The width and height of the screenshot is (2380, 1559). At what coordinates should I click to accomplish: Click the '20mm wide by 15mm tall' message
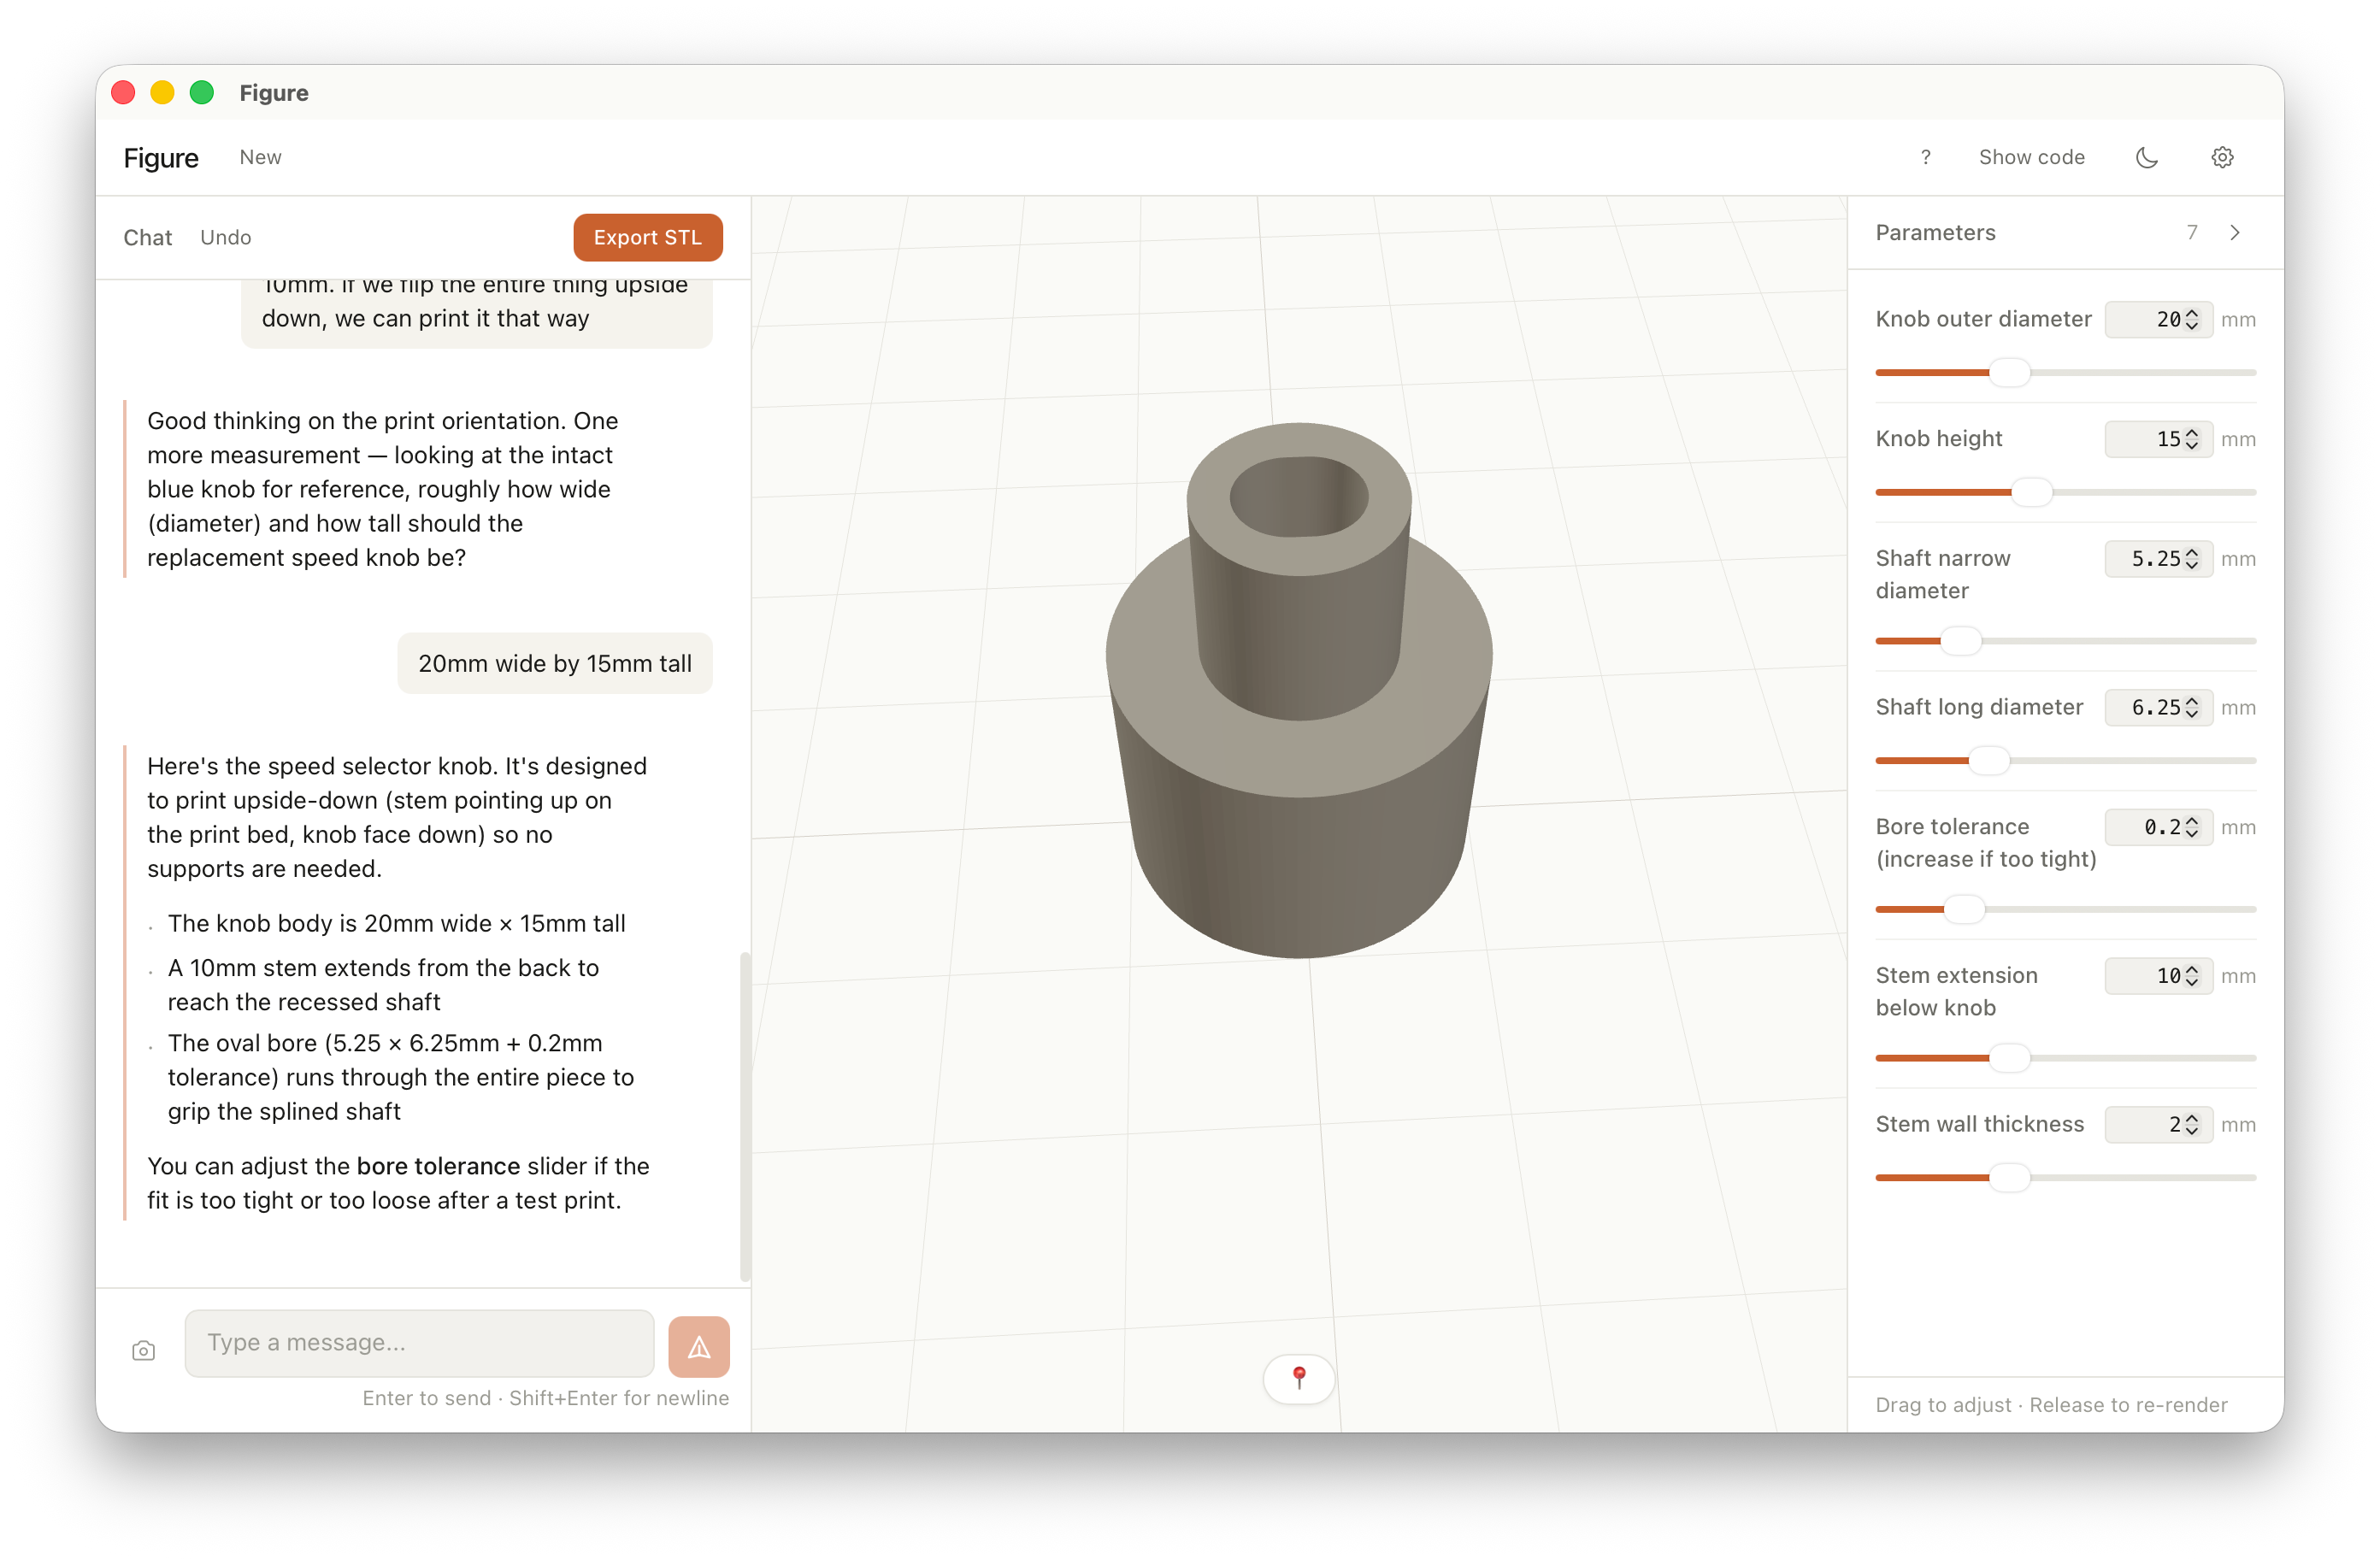555,663
